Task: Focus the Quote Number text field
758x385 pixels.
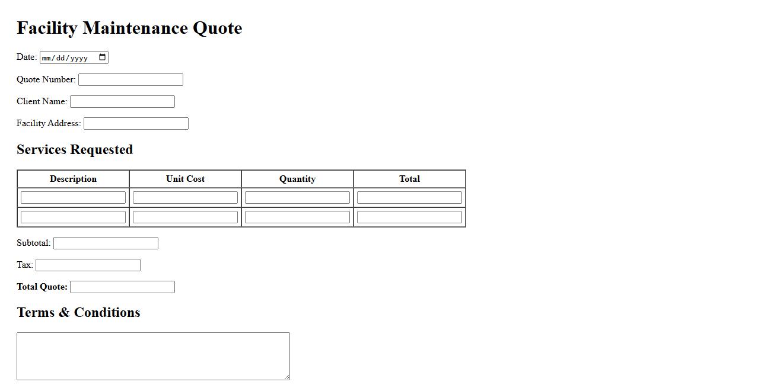Action: click(x=130, y=79)
